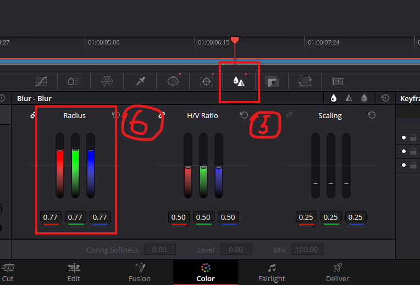The image size is (420, 285).
Task: Select the red Scaling value field
Action: click(x=306, y=217)
